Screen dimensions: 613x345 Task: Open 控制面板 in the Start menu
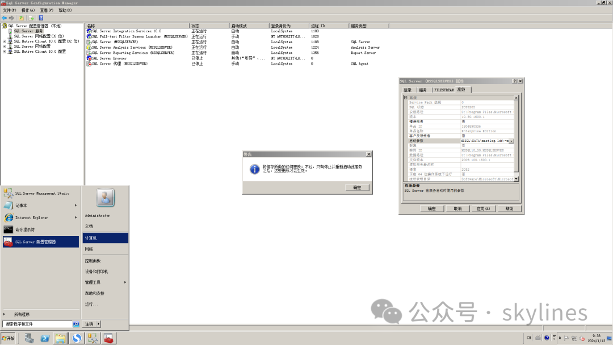coord(93,260)
